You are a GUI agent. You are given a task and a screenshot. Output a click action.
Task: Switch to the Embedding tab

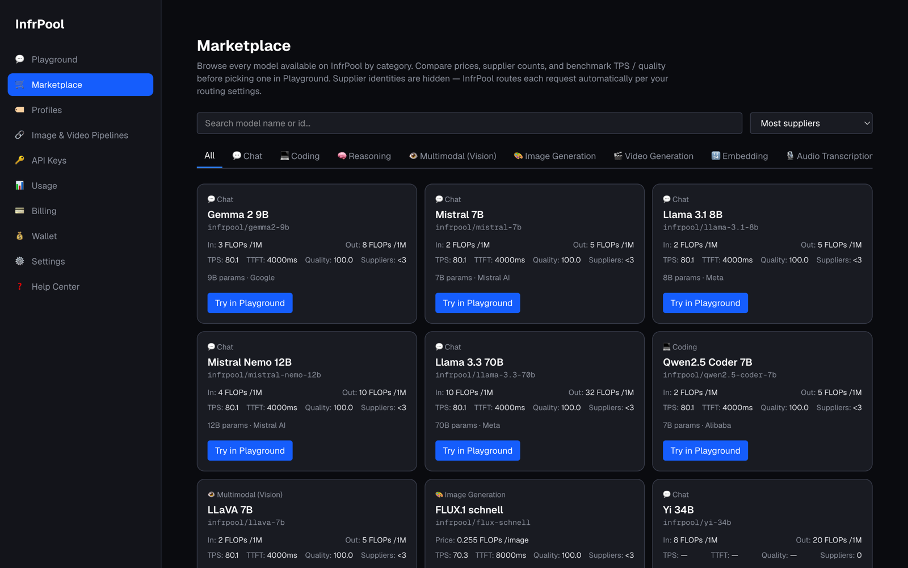(x=740, y=156)
